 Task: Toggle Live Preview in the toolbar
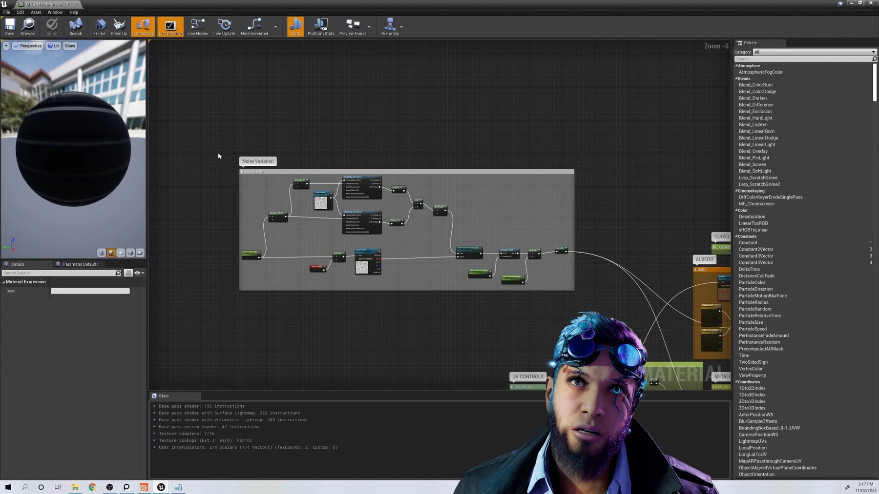(170, 25)
